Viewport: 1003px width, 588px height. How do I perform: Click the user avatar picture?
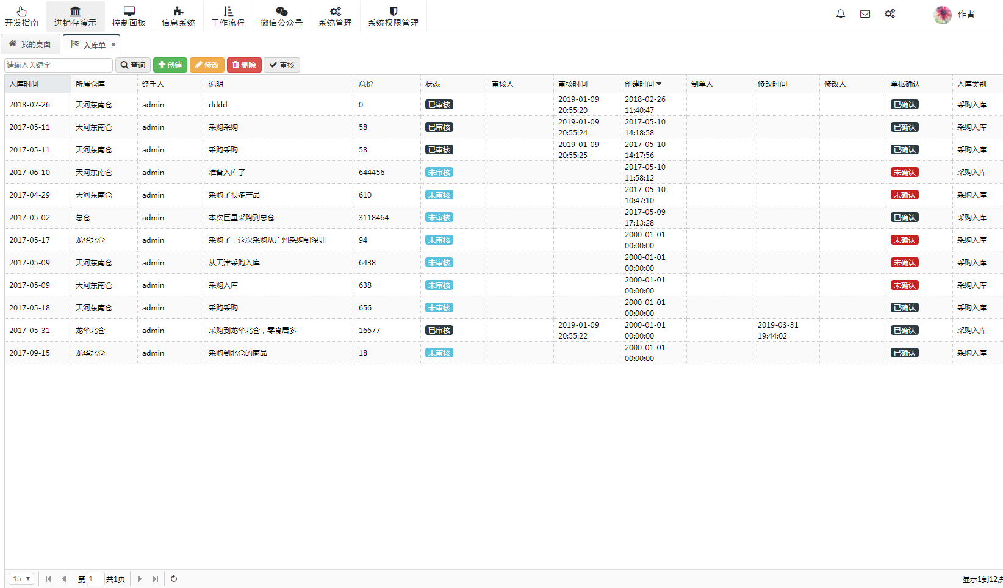943,15
